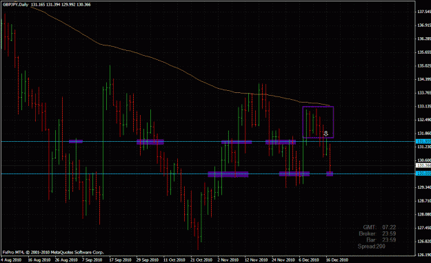Click the 135.02 price axis label
The height and width of the screenshot is (263, 431).
424,66
